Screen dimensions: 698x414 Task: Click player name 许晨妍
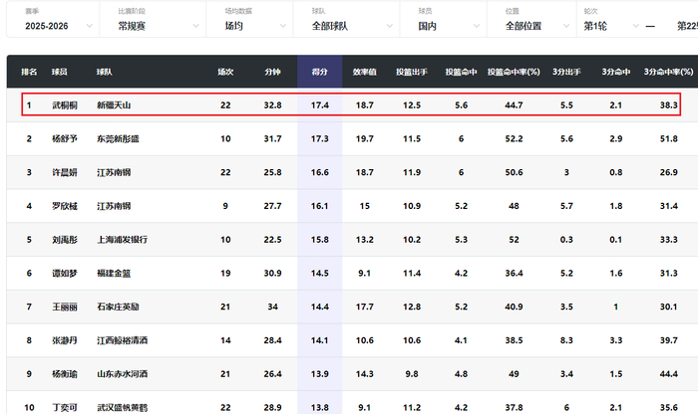click(65, 173)
